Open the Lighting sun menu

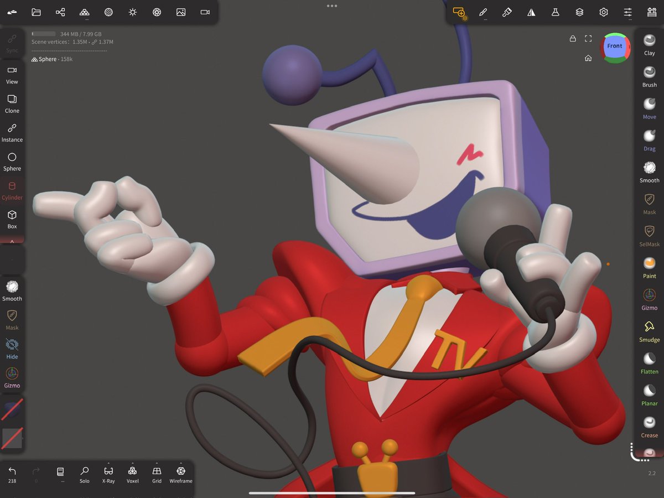[133, 12]
